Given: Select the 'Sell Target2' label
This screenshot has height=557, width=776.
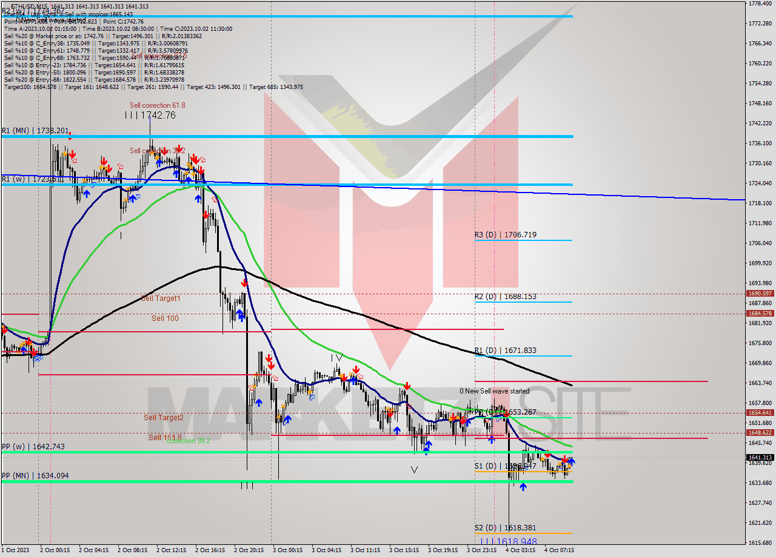Looking at the screenshot, I should pos(163,417).
